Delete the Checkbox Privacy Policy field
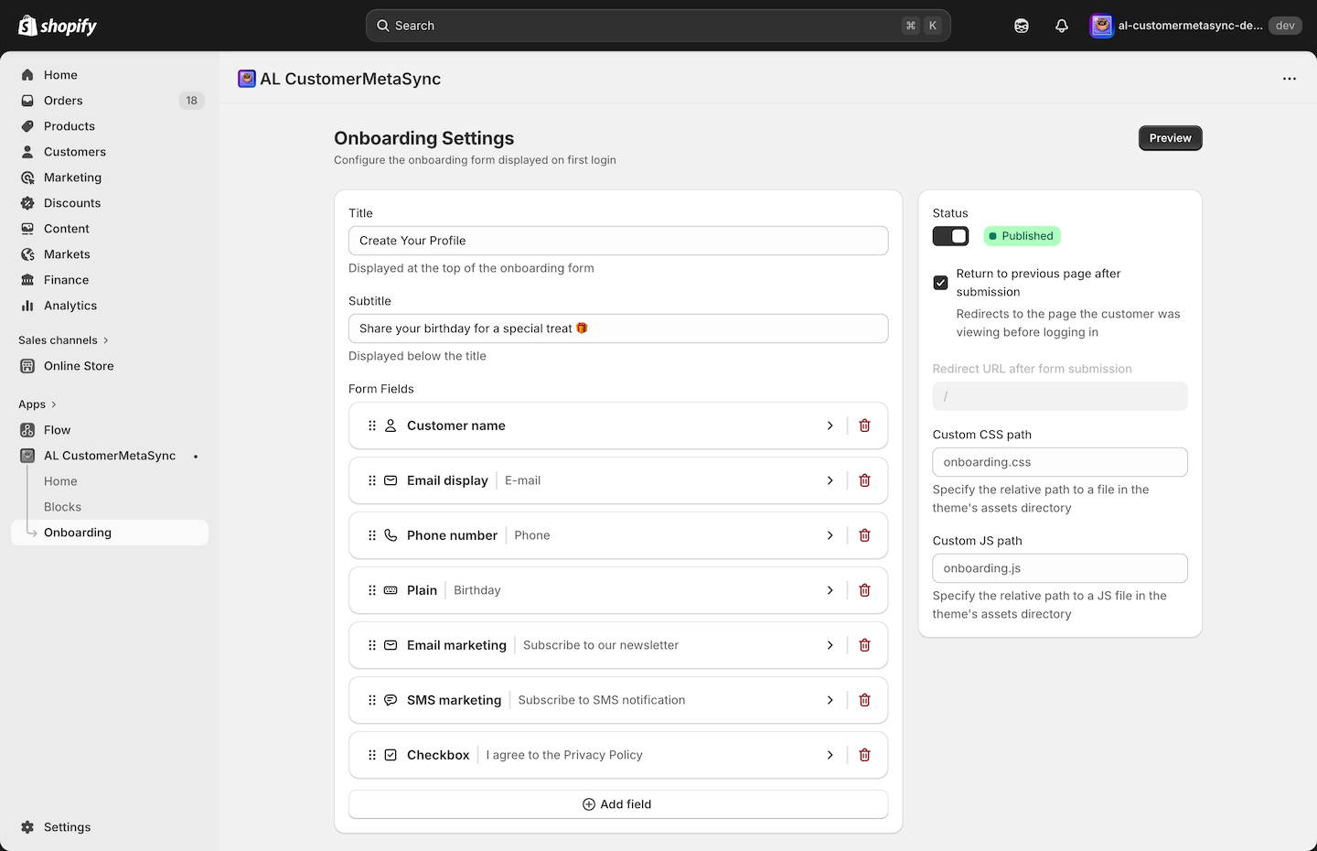 pyautogui.click(x=864, y=755)
